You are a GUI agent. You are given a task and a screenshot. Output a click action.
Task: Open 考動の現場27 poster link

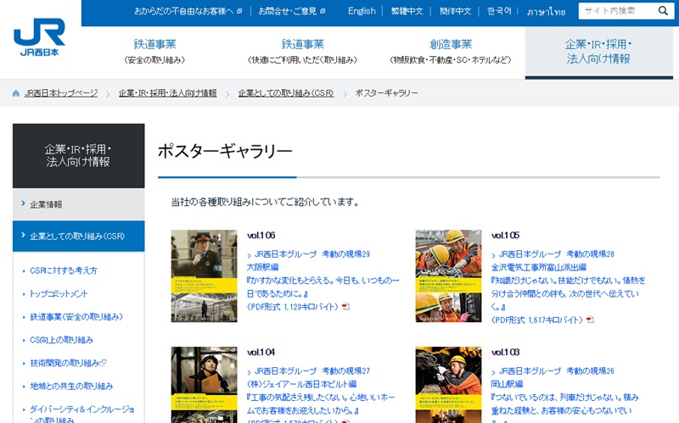pyautogui.click(x=321, y=396)
